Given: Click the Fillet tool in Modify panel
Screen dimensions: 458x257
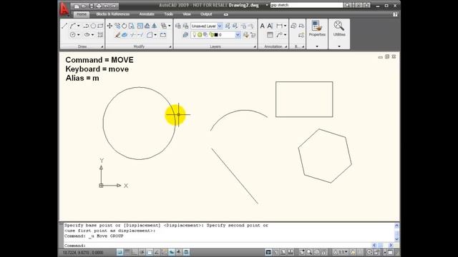Looking at the screenshot, I should 150,35.
